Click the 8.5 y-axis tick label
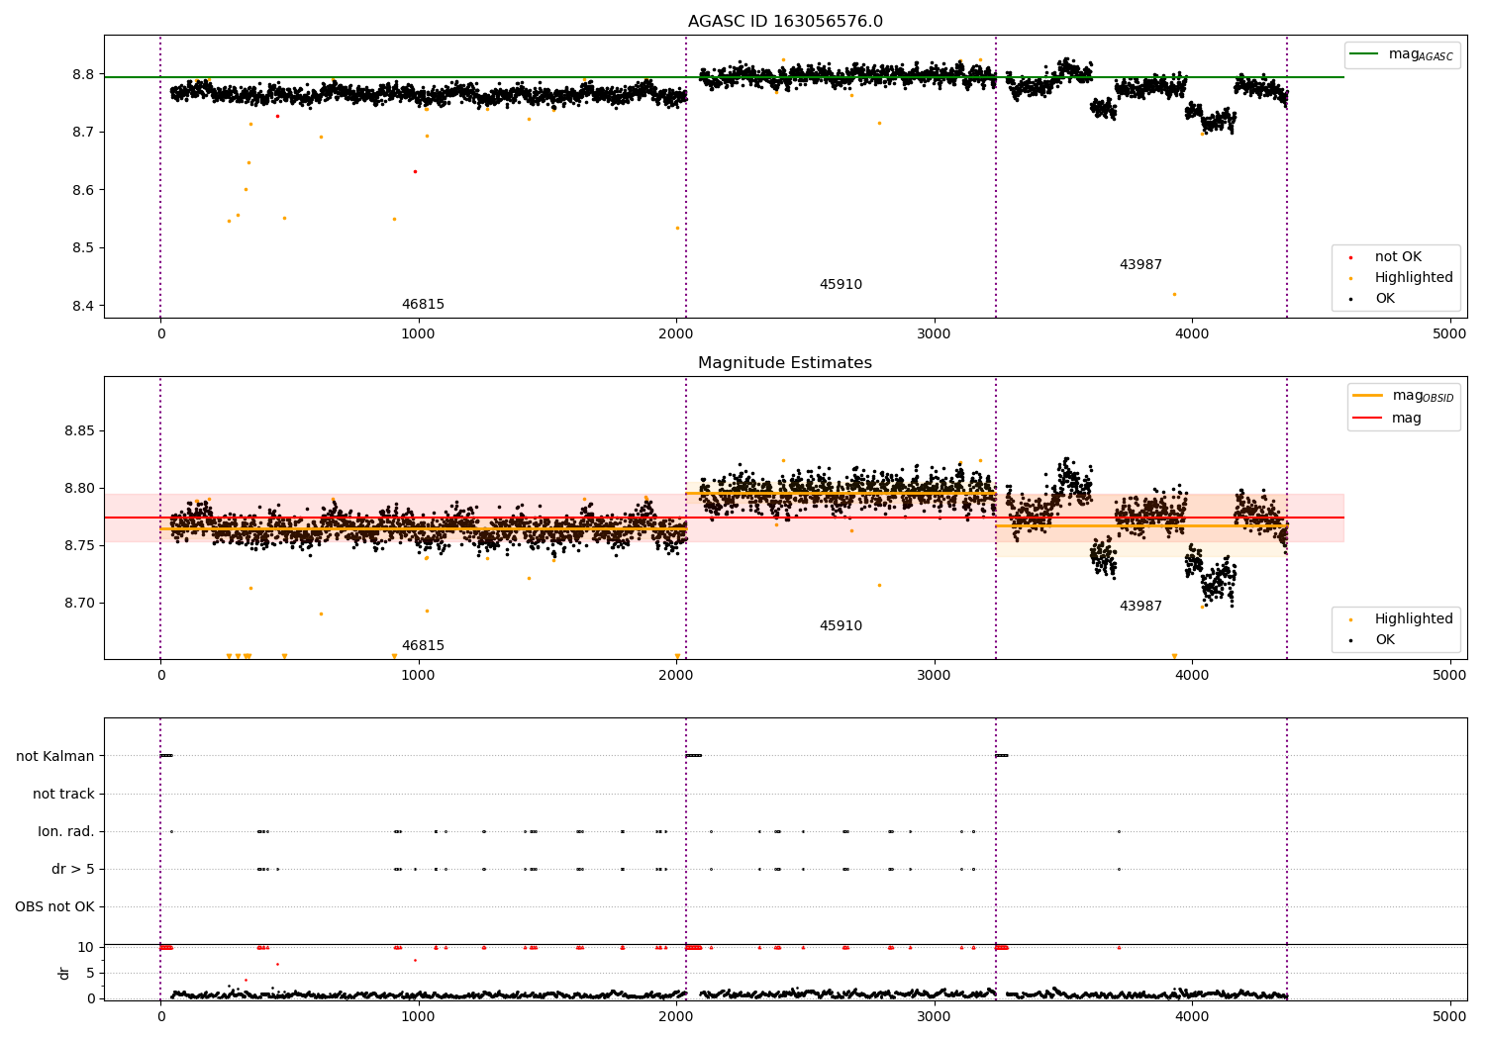 click(83, 247)
